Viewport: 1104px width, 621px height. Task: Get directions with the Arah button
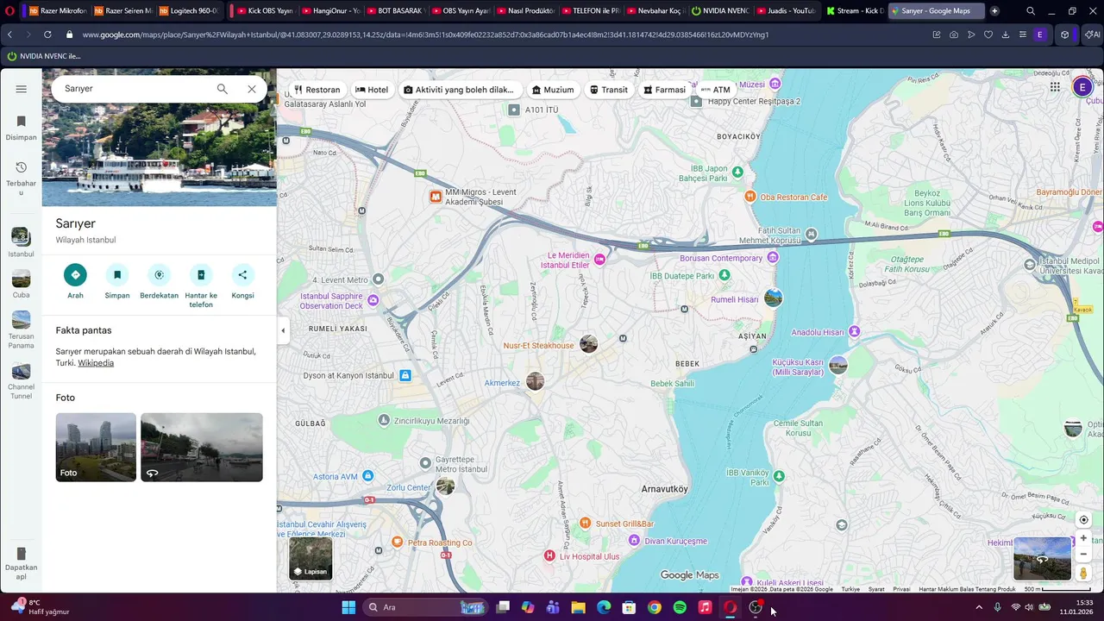[75, 275]
